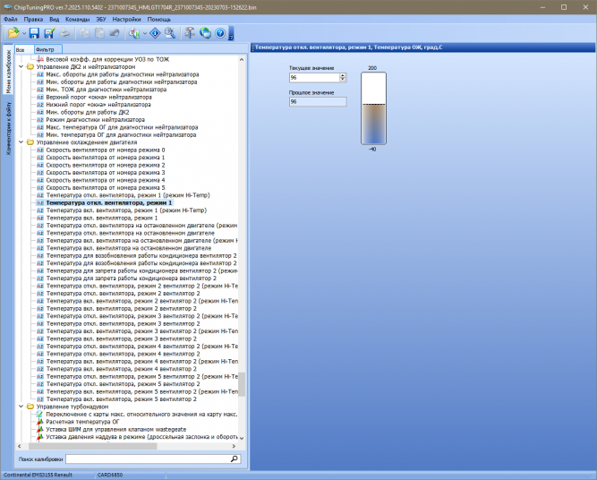Screen dimensions: 597x480
Task: Click the tree's horizontal scrollbar thumb
Action: (92, 446)
